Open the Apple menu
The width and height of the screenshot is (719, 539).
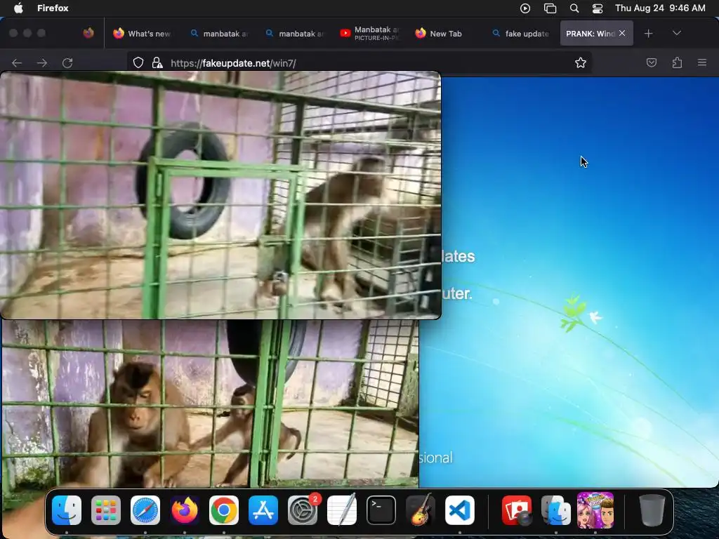pos(18,8)
